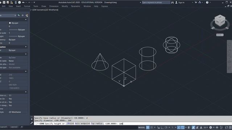Click the WCS label below ViewCube
232x130 pixels.
coord(220,35)
